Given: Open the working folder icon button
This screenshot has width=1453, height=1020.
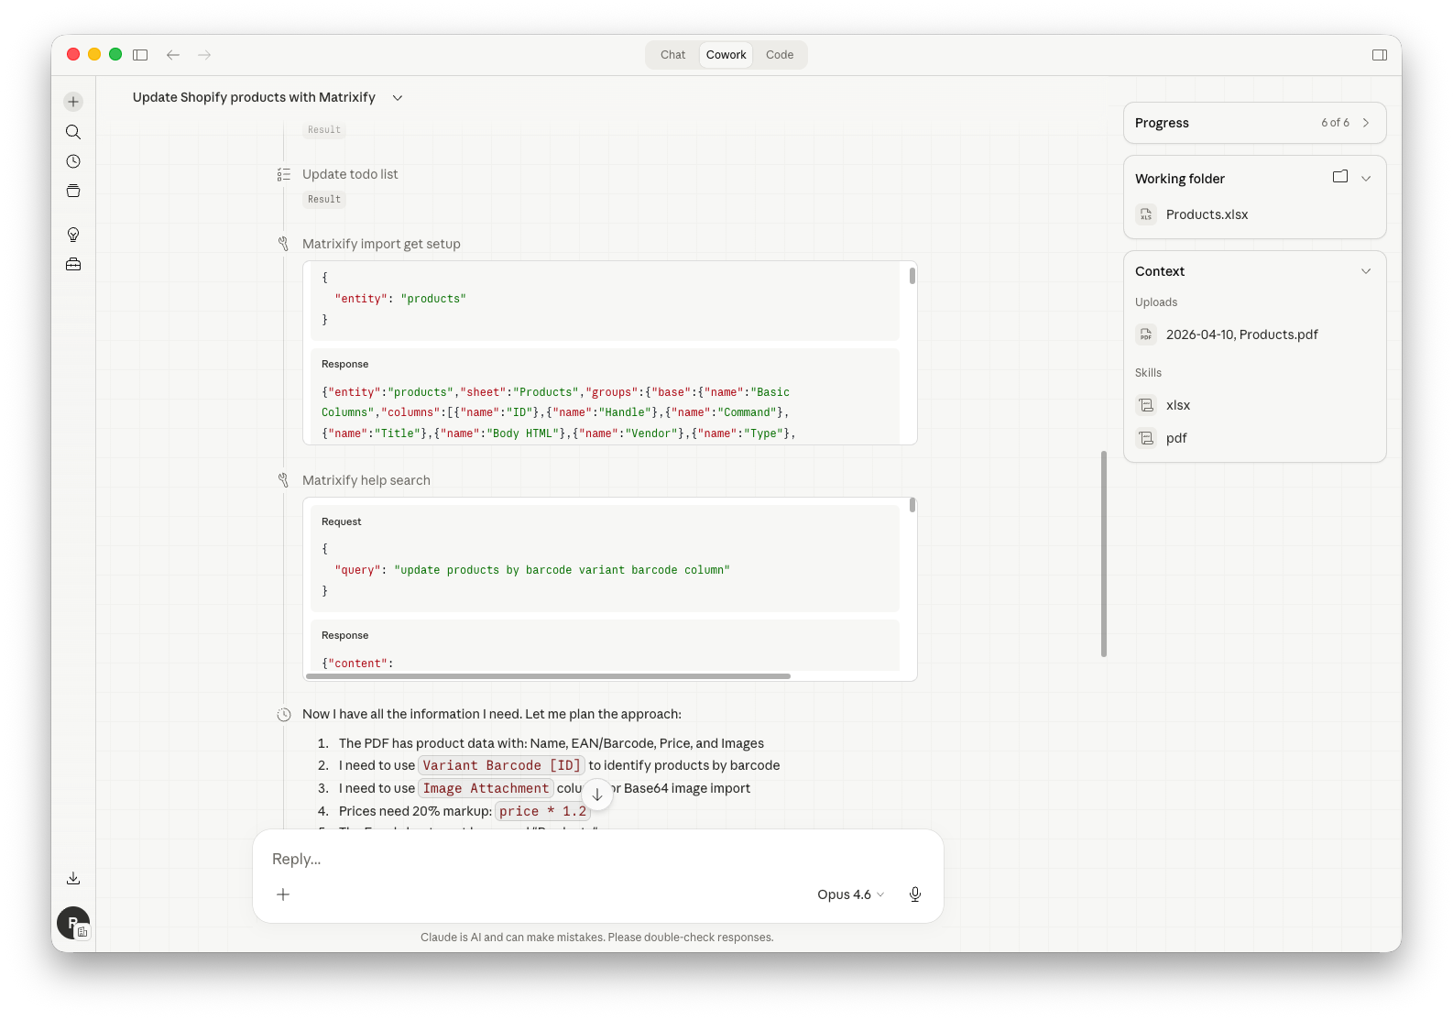Looking at the screenshot, I should coord(1339,177).
